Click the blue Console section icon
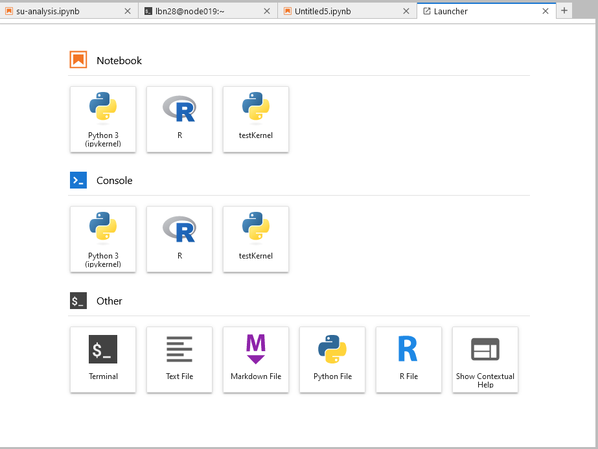 click(x=78, y=180)
